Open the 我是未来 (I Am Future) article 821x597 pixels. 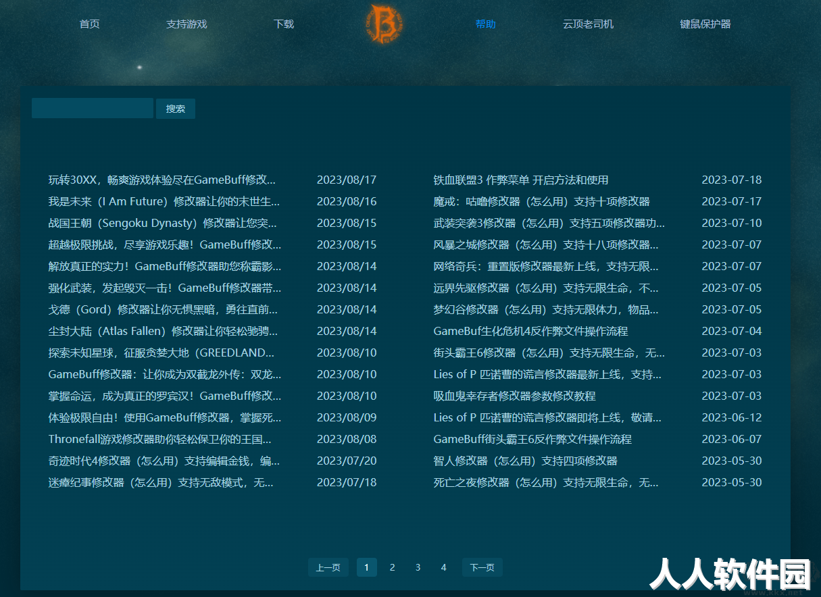point(164,201)
